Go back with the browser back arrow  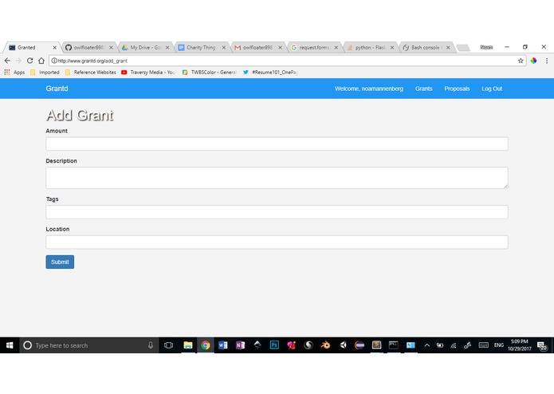coord(7,61)
